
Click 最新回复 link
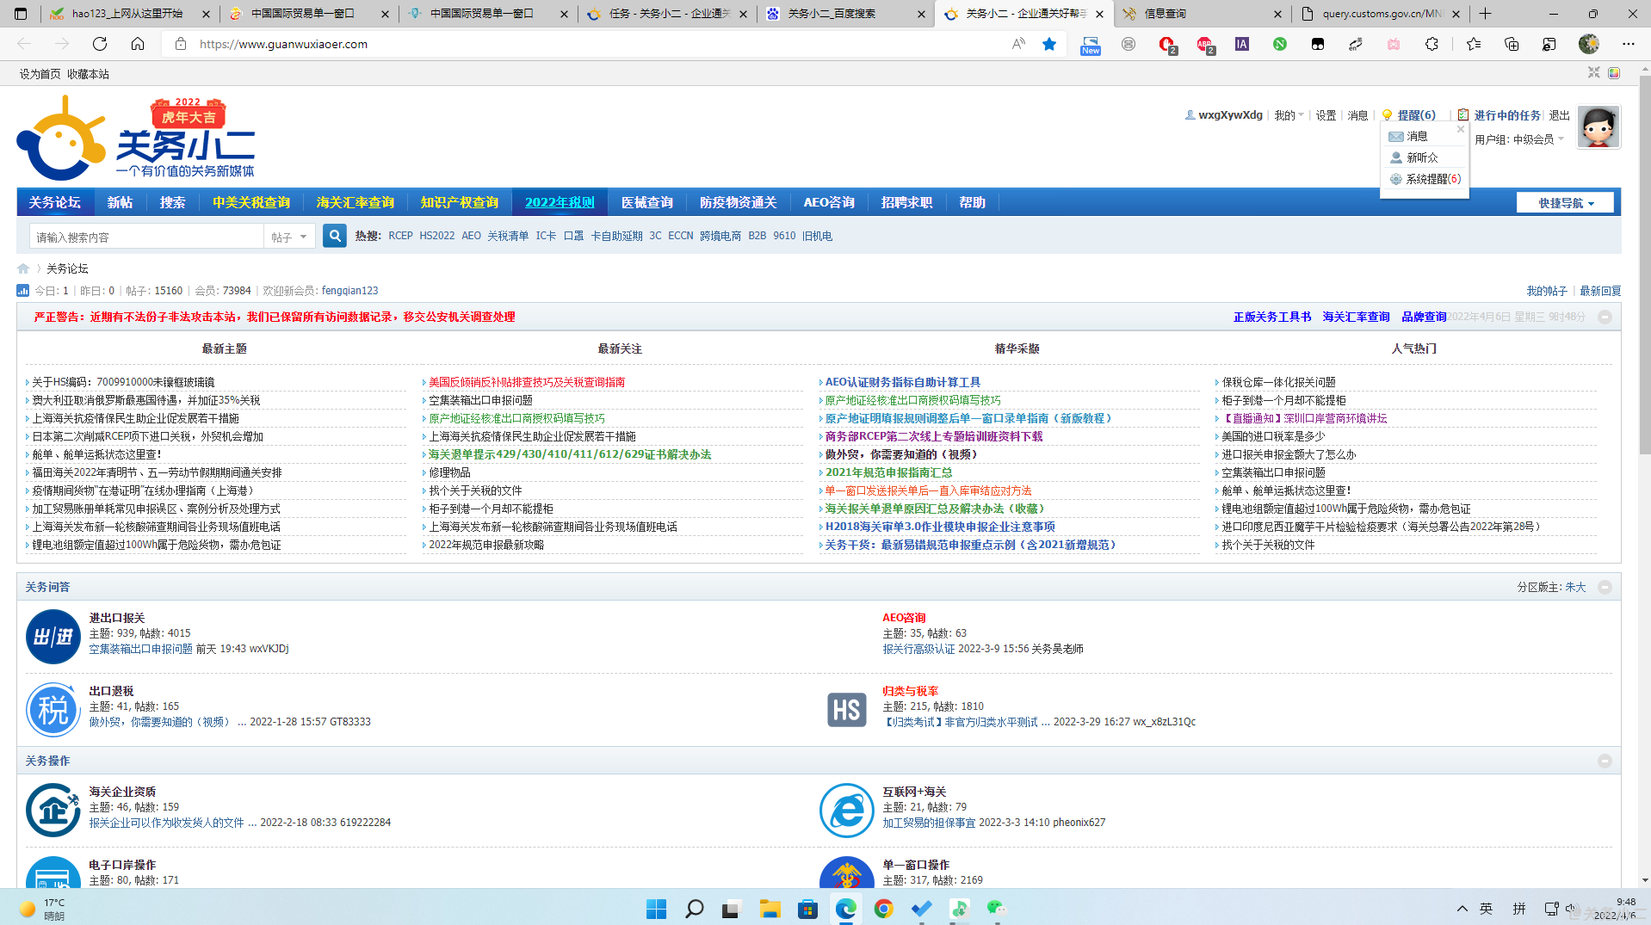pos(1600,291)
